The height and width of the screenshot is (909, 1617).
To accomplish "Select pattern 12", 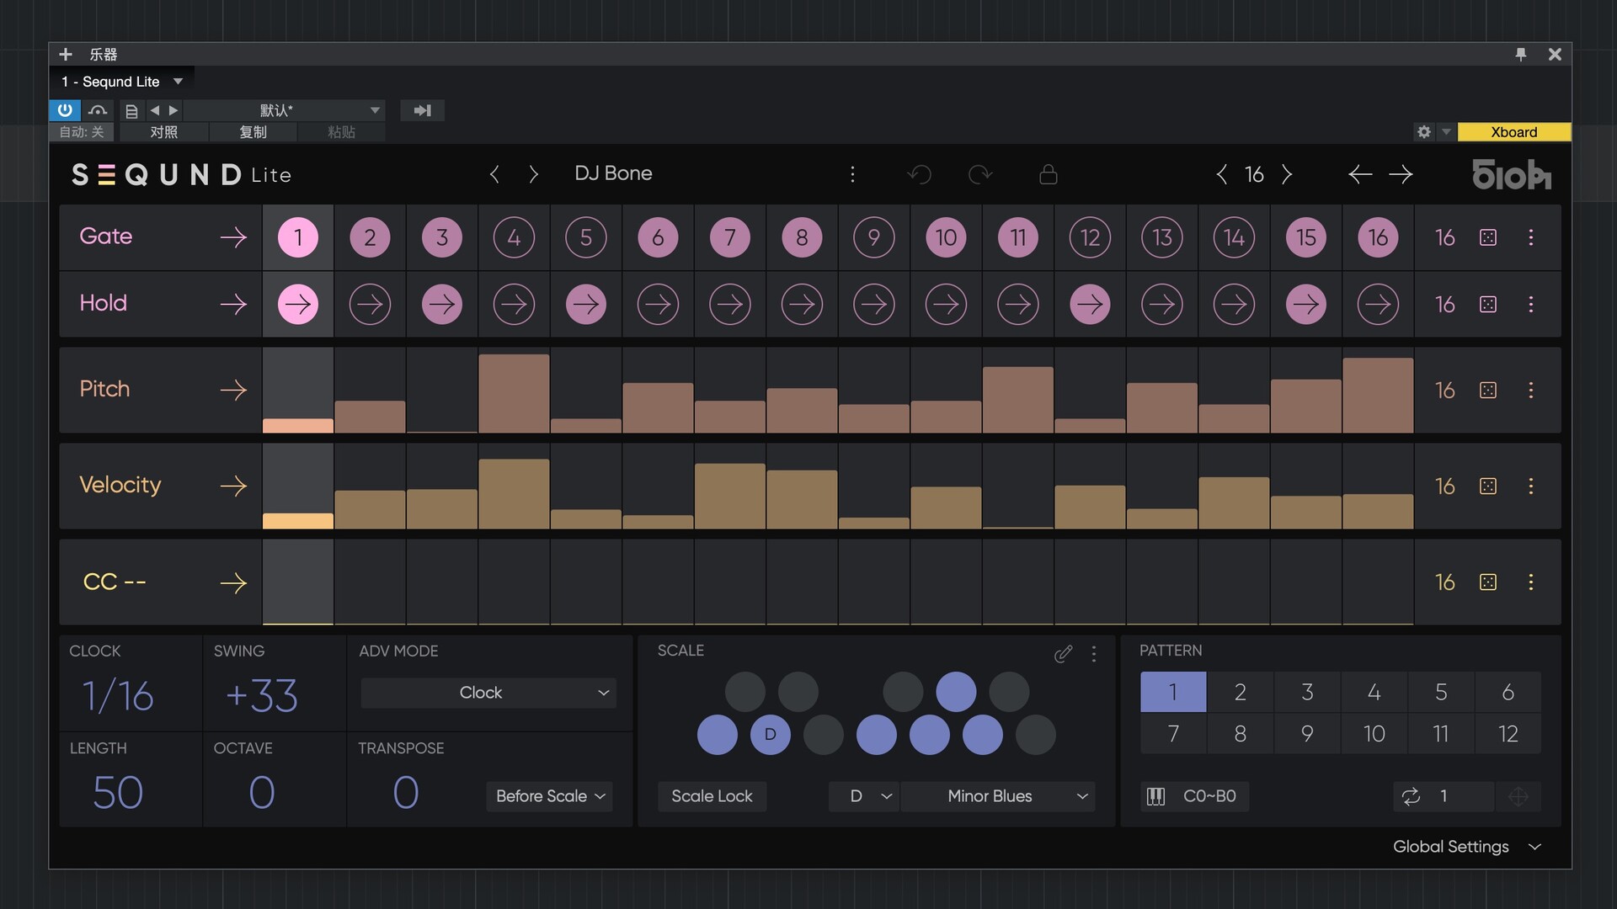I will (x=1508, y=733).
